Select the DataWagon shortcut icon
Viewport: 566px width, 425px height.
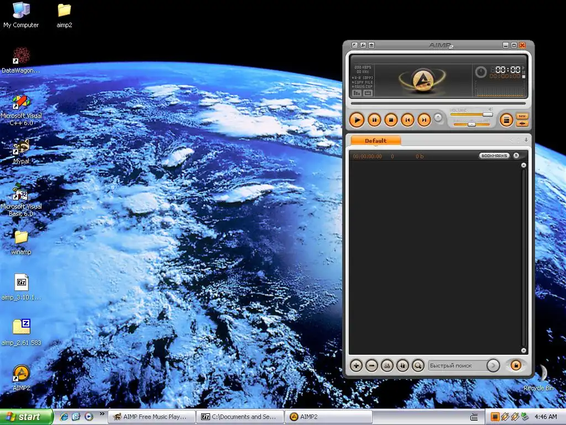pyautogui.click(x=21, y=60)
